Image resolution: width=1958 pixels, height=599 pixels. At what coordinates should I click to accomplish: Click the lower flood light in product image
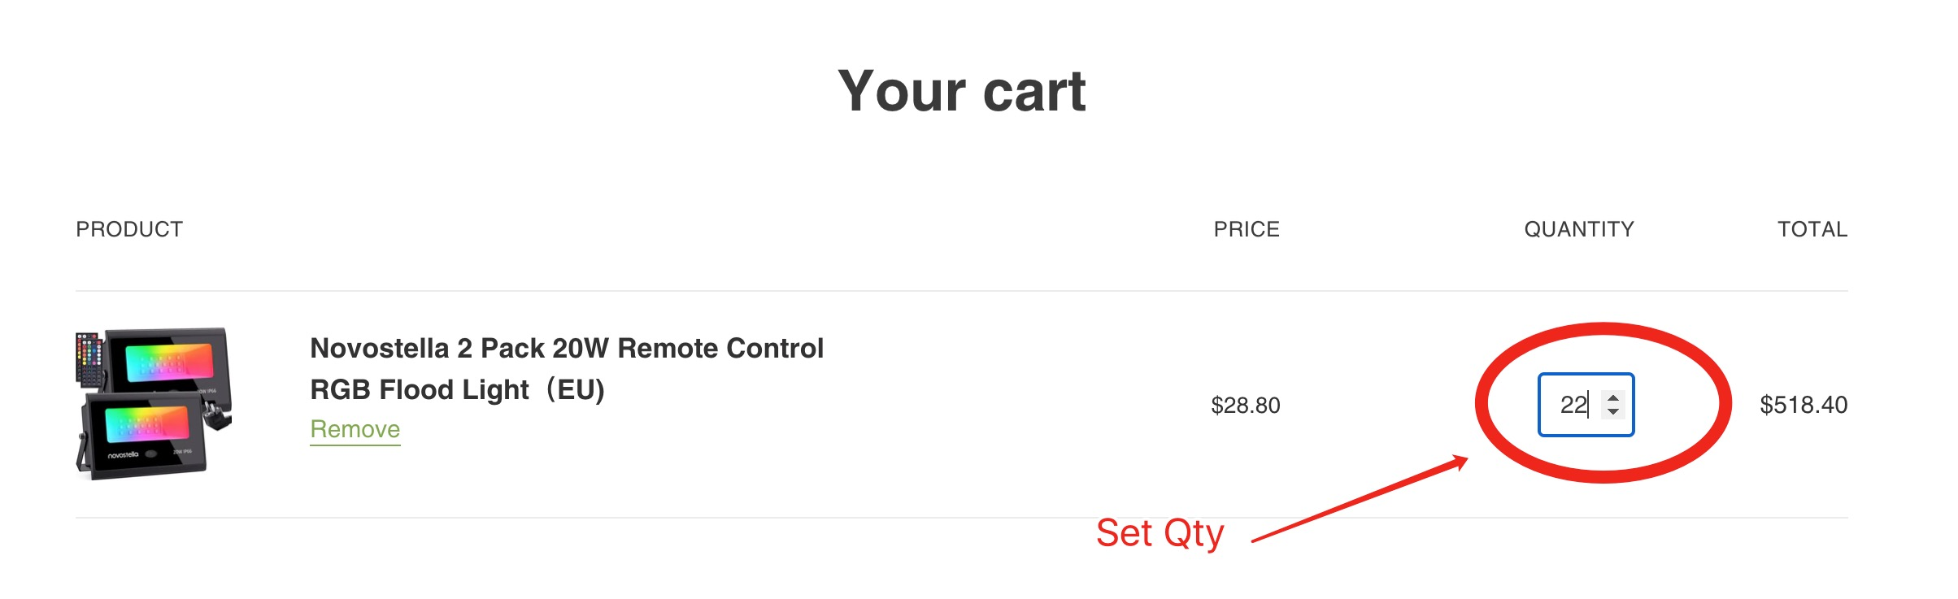point(142,432)
